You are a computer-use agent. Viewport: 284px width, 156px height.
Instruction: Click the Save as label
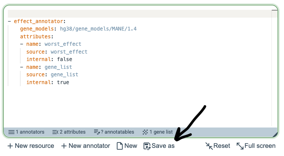click(163, 146)
